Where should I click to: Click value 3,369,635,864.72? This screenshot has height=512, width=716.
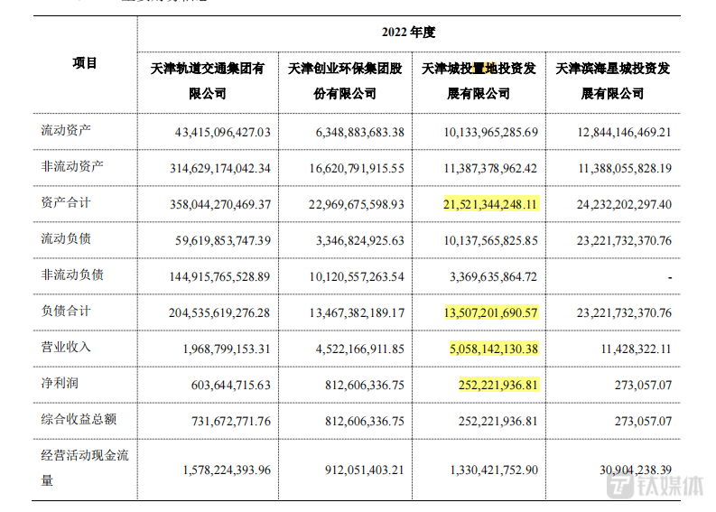pyautogui.click(x=493, y=277)
